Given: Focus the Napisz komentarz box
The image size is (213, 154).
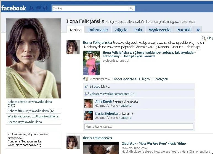Looking at the screenshot, I should 139,127.
